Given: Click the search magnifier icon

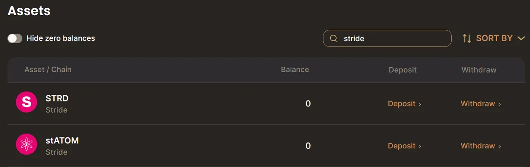Looking at the screenshot, I should (334, 38).
